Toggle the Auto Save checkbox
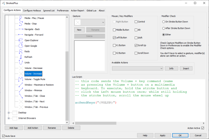This screenshot has width=209, height=139. (3, 136)
